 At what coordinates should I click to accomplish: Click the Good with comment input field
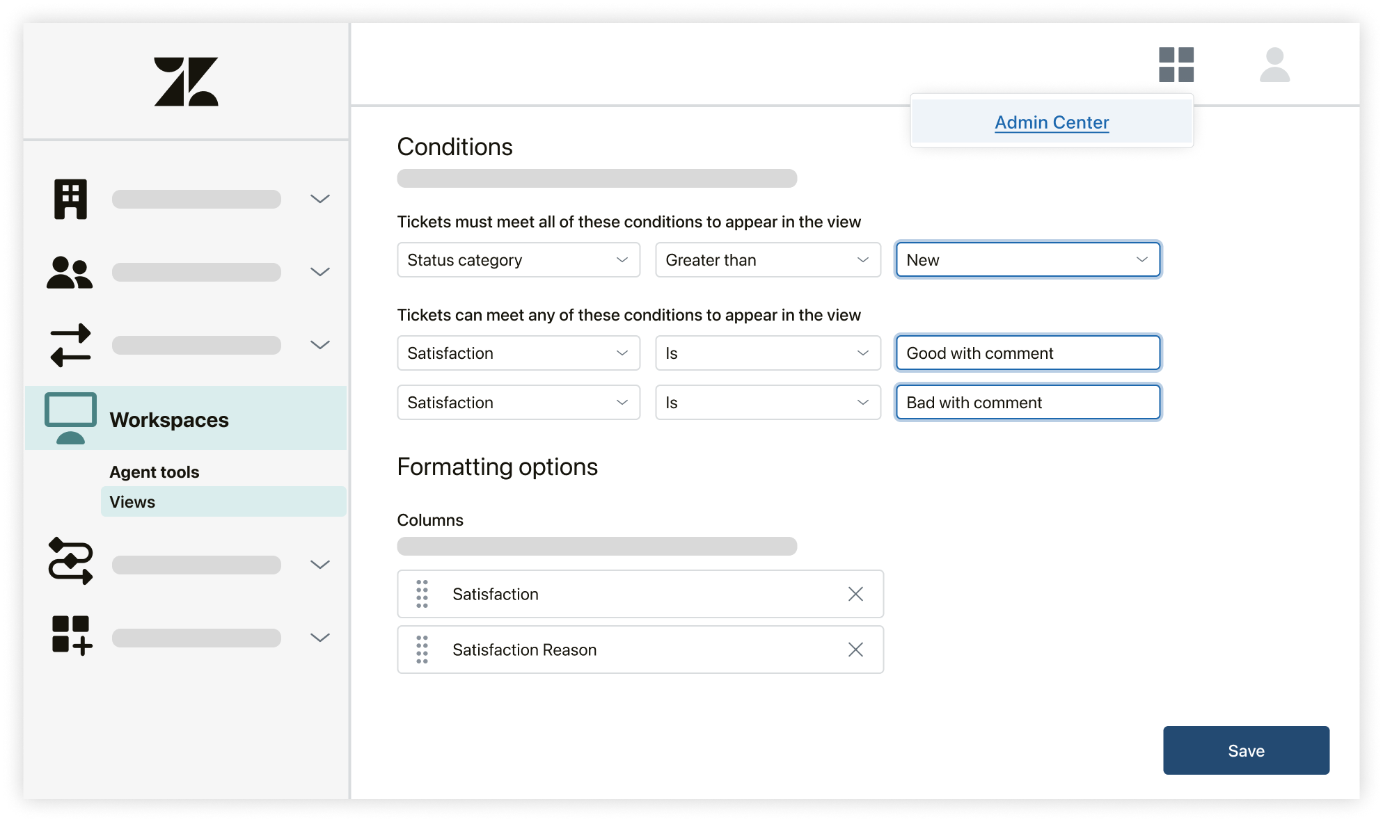(1027, 353)
